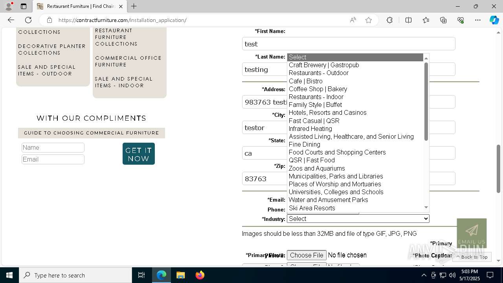Click the dropdown list scrollbar thumb
Image resolution: width=503 pixels, height=283 pixels.
426,101
